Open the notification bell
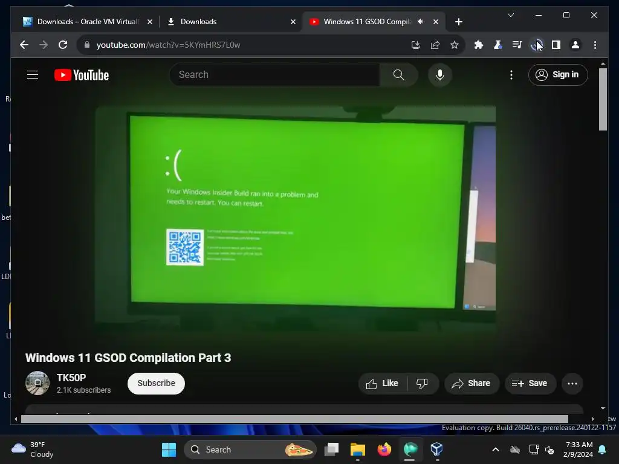The image size is (619, 464). pyautogui.click(x=603, y=449)
